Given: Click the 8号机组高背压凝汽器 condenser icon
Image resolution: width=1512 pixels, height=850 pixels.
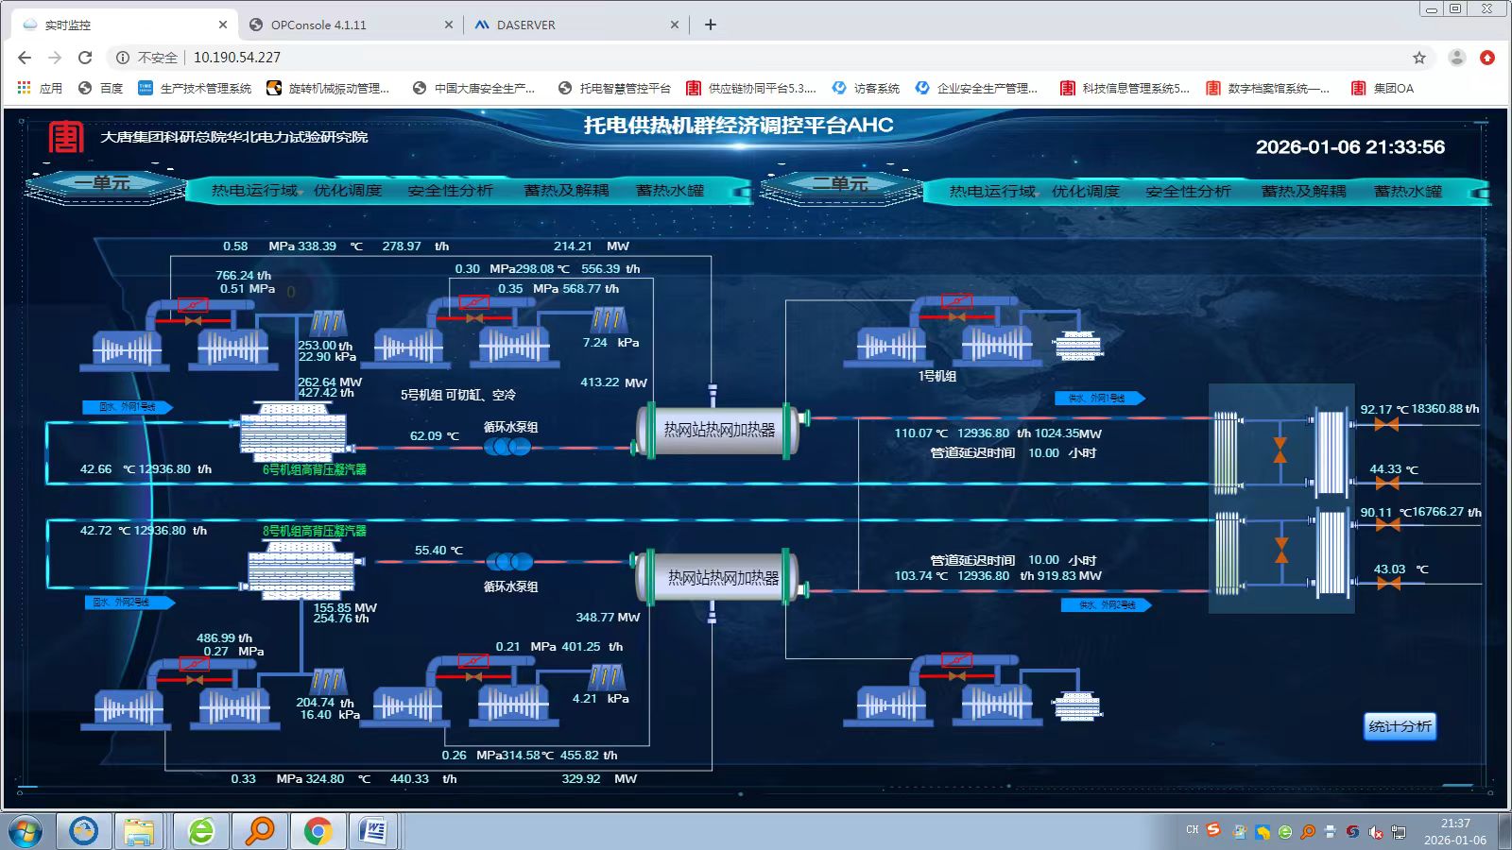Looking at the screenshot, I should (x=301, y=570).
